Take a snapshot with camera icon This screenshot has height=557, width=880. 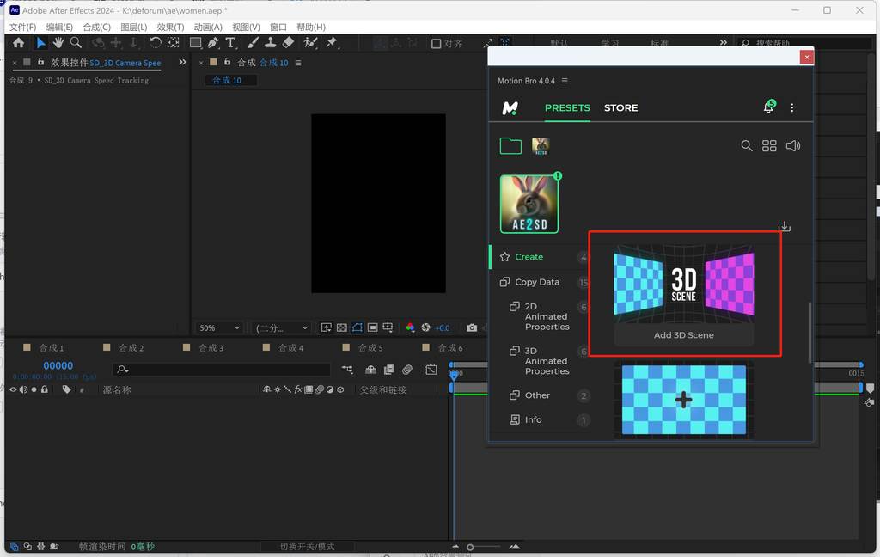click(x=472, y=327)
